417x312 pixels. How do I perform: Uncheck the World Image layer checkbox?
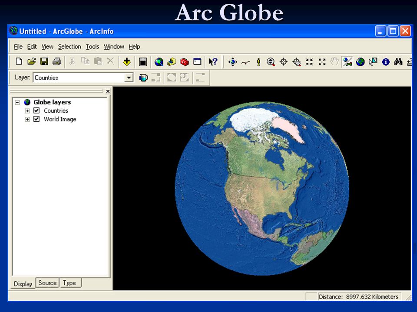click(36, 119)
